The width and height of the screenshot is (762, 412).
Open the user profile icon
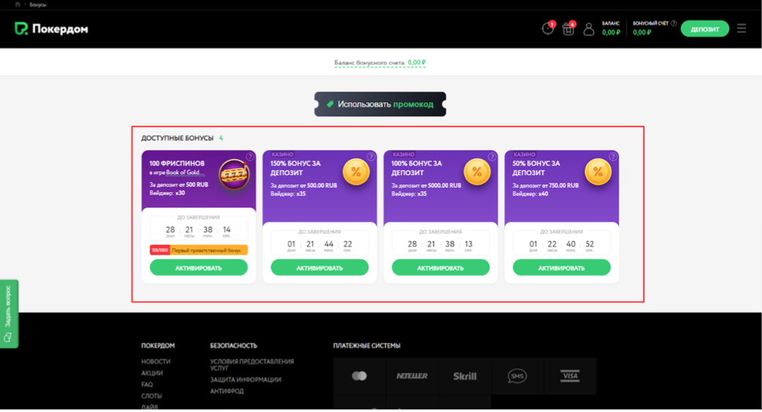(x=588, y=29)
